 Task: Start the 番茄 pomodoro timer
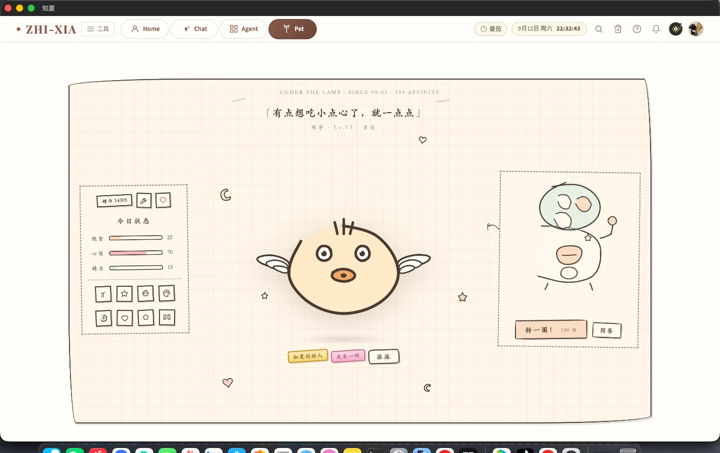click(490, 29)
